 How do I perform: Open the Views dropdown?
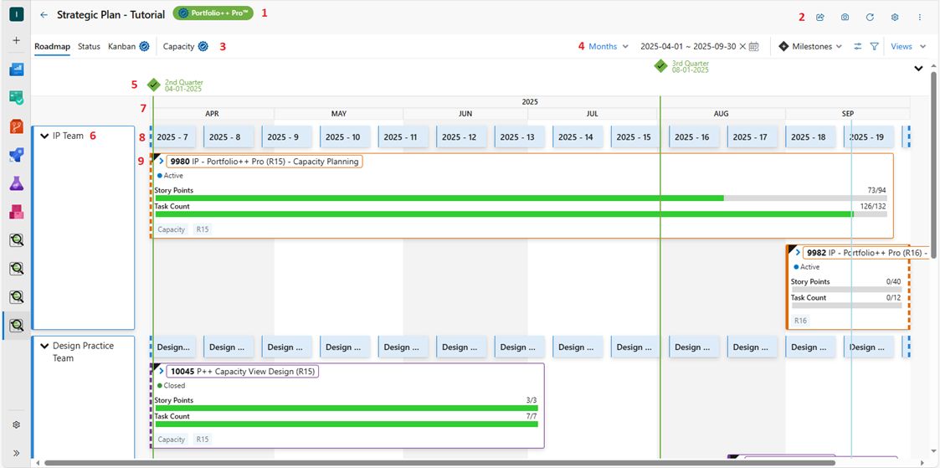pyautogui.click(x=908, y=46)
